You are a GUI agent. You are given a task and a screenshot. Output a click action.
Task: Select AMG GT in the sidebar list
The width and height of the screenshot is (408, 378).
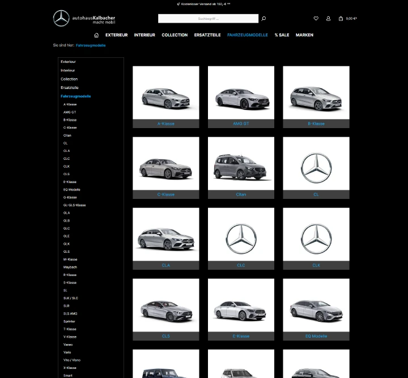coord(70,112)
